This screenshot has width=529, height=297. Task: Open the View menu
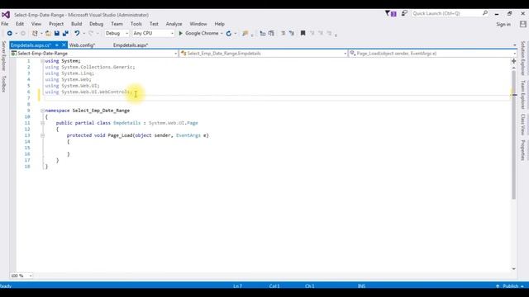coord(36,24)
